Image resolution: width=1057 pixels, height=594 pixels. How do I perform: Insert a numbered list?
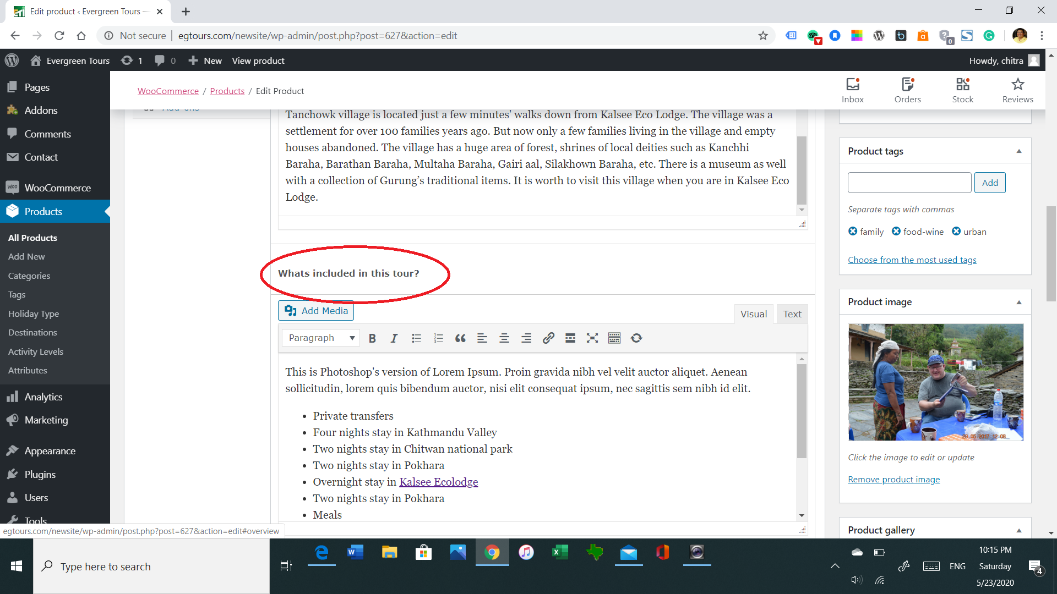438,338
